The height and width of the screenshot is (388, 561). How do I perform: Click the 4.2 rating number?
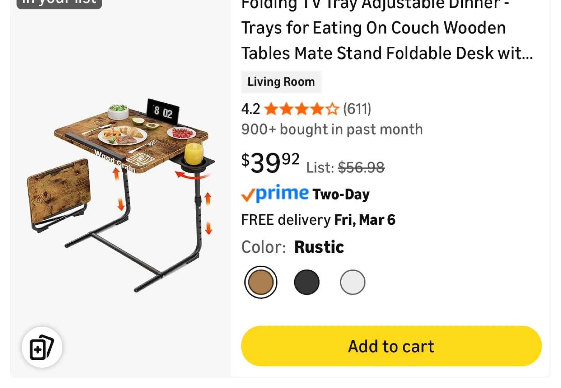point(251,109)
